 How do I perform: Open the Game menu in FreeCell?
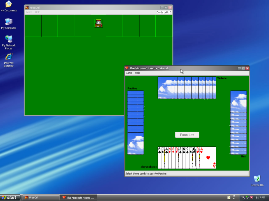[29, 12]
